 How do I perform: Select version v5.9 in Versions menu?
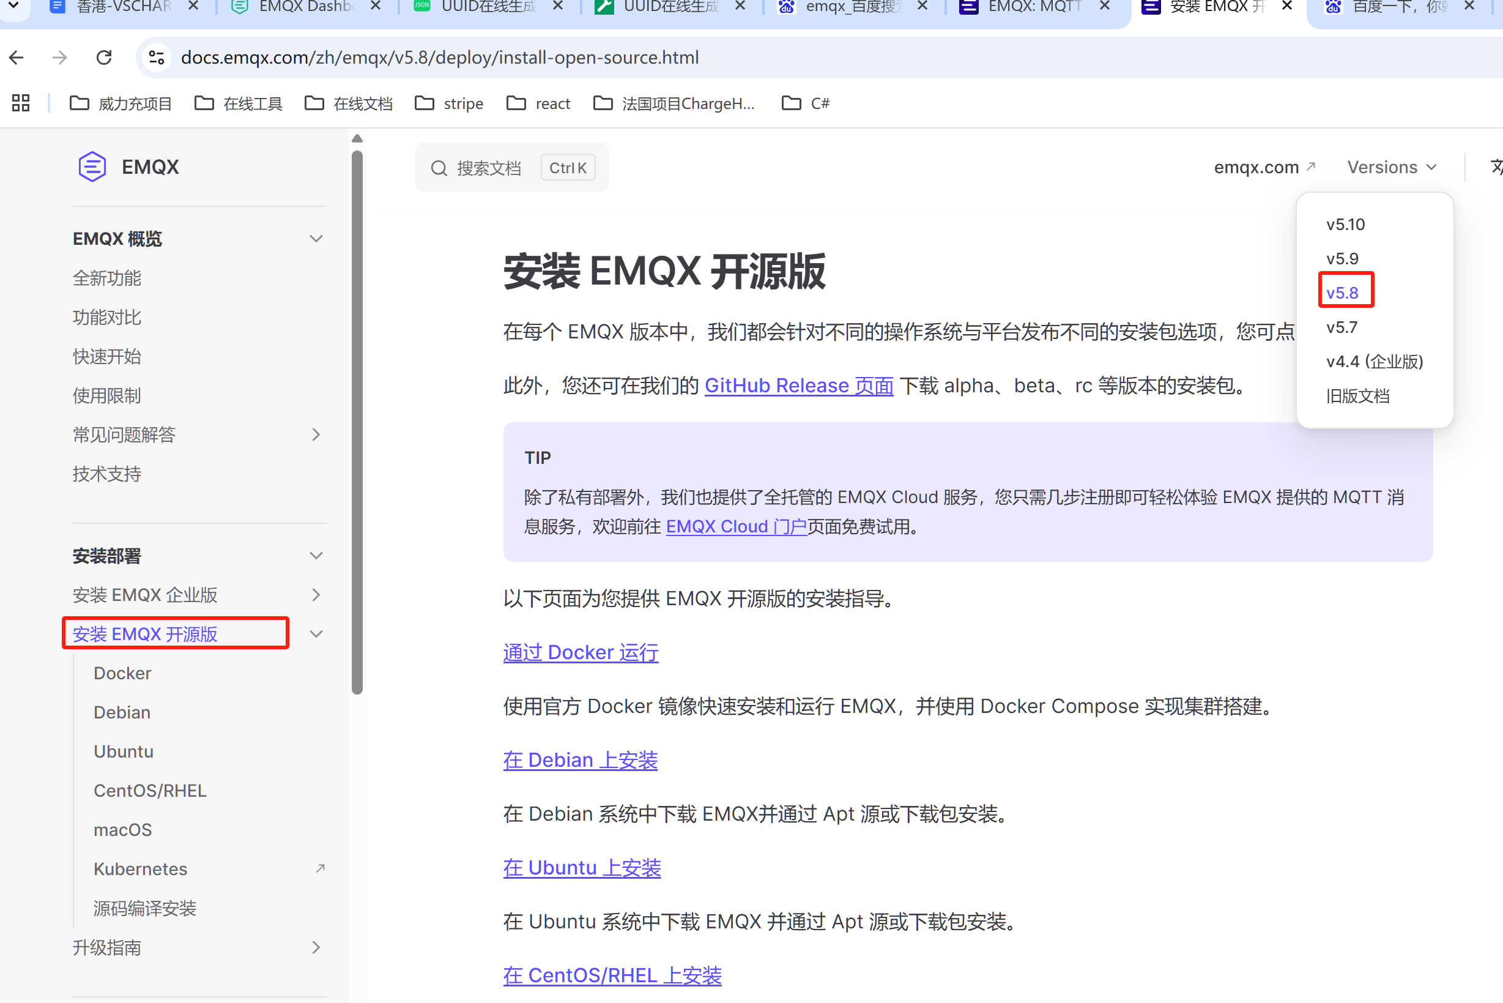click(1342, 258)
